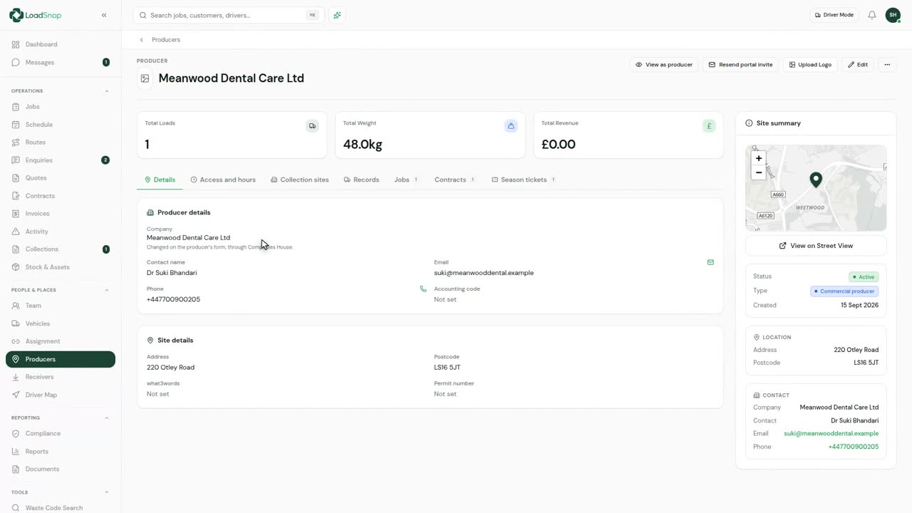Click the View as producer button
Screen dimensions: 912x513
pos(664,65)
